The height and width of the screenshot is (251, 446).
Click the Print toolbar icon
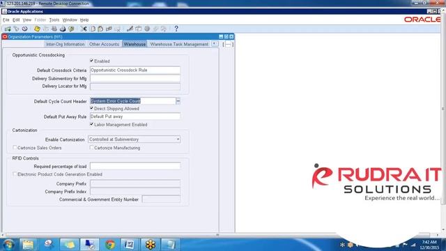coord(63,29)
